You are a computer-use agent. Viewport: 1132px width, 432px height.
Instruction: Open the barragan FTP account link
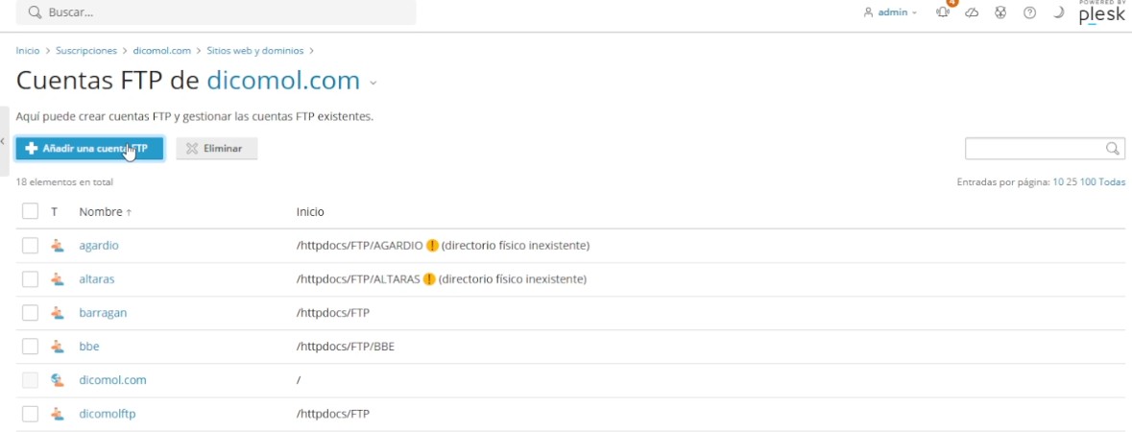pyautogui.click(x=103, y=313)
